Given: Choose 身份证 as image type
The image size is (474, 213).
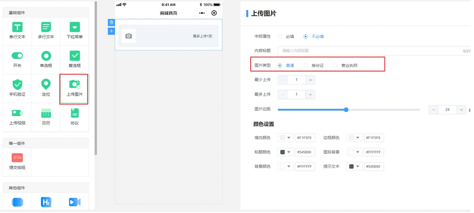Looking at the screenshot, I should [306, 66].
